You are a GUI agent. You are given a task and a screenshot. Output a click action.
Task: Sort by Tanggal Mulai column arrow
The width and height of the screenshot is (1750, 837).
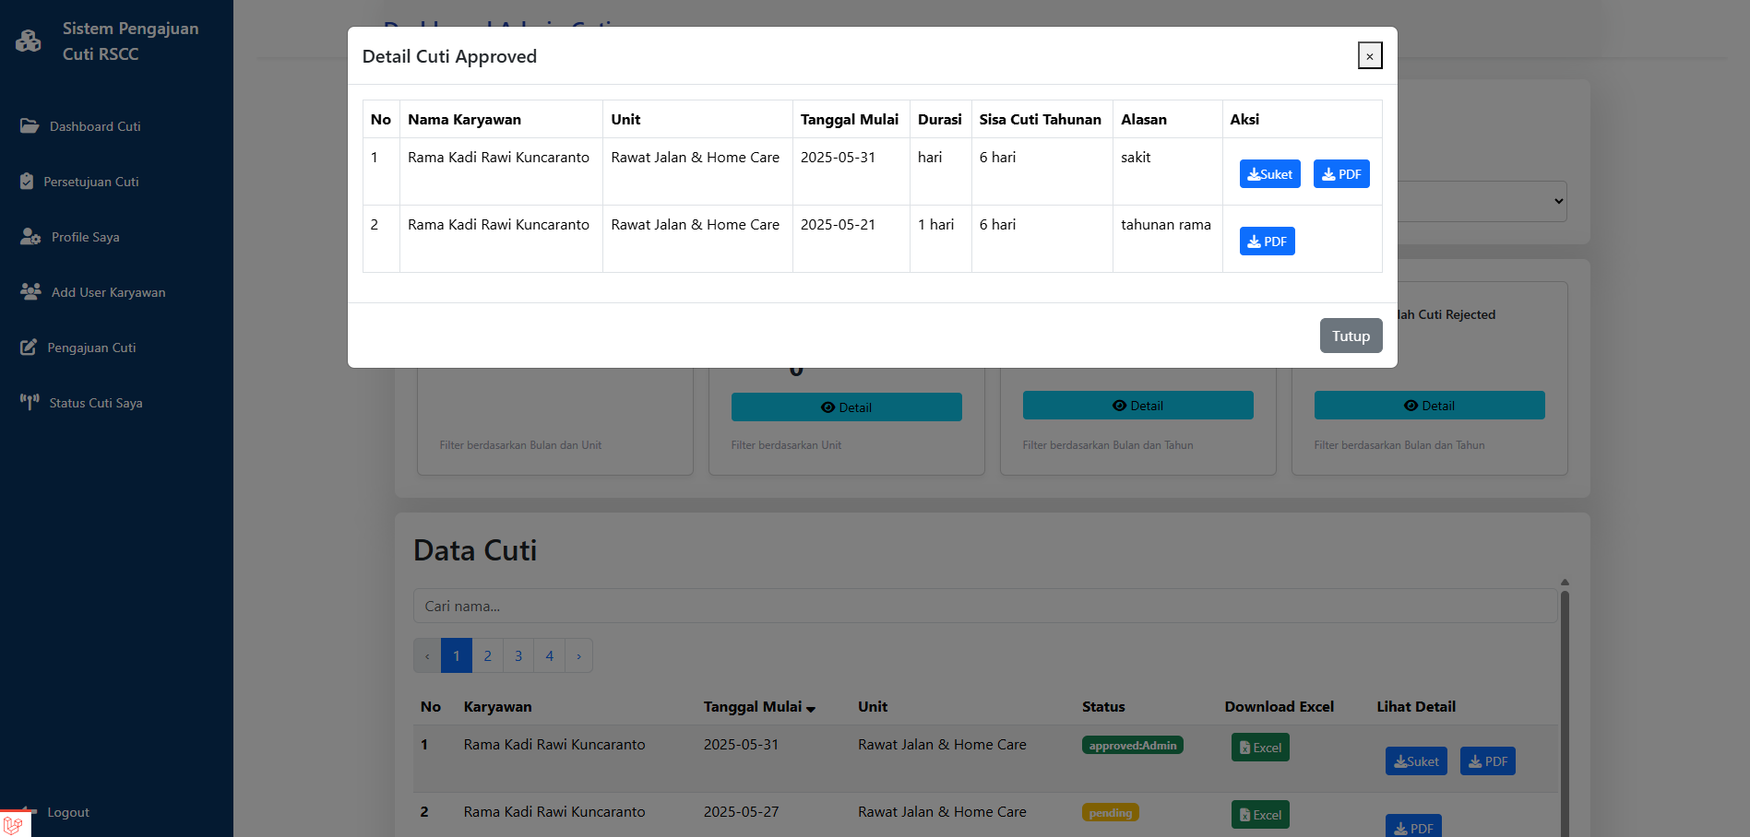coord(811,709)
